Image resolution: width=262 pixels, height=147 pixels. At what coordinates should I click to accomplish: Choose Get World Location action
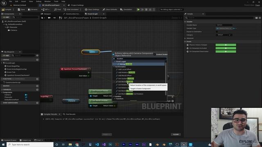pos(126,82)
